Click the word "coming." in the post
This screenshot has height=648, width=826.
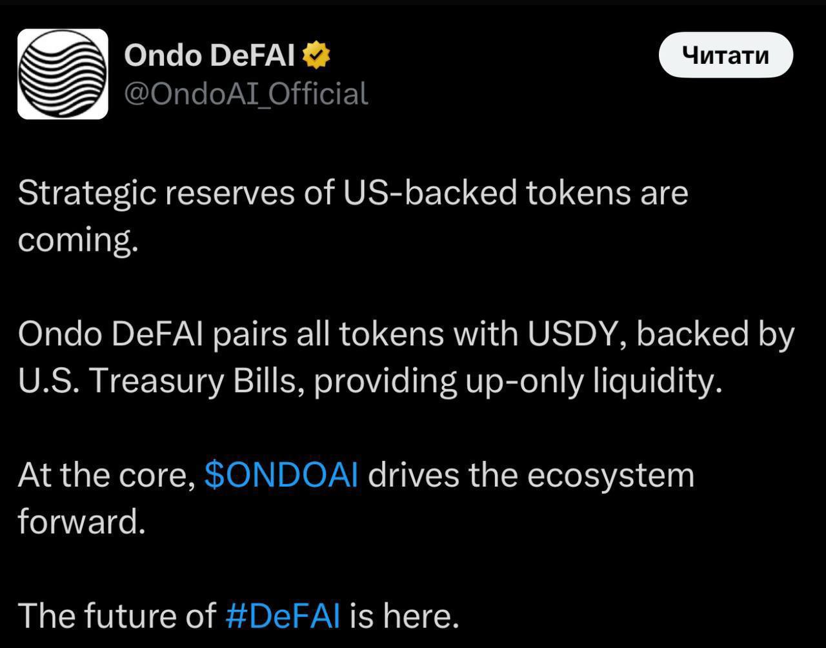(x=78, y=240)
